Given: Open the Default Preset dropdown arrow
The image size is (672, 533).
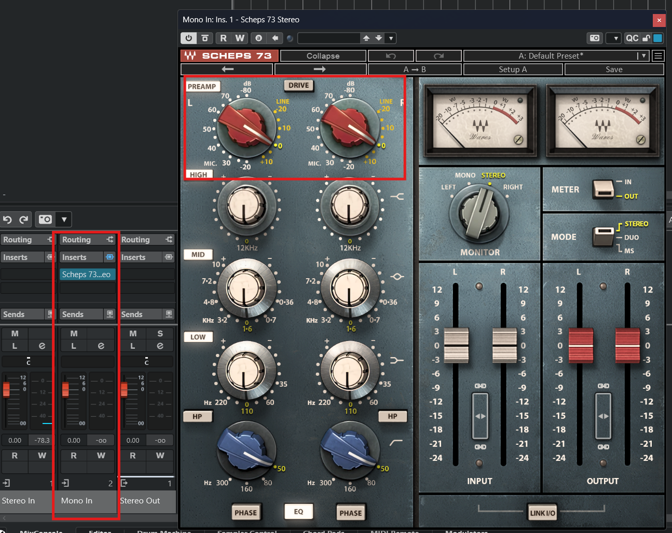Looking at the screenshot, I should (x=643, y=56).
